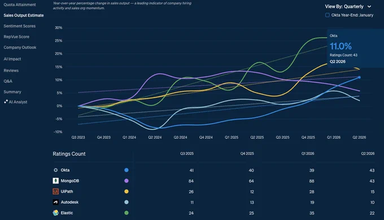This screenshot has width=384, height=220.
Task: Click the AI Analyst sparkle icon
Action: [6, 102]
